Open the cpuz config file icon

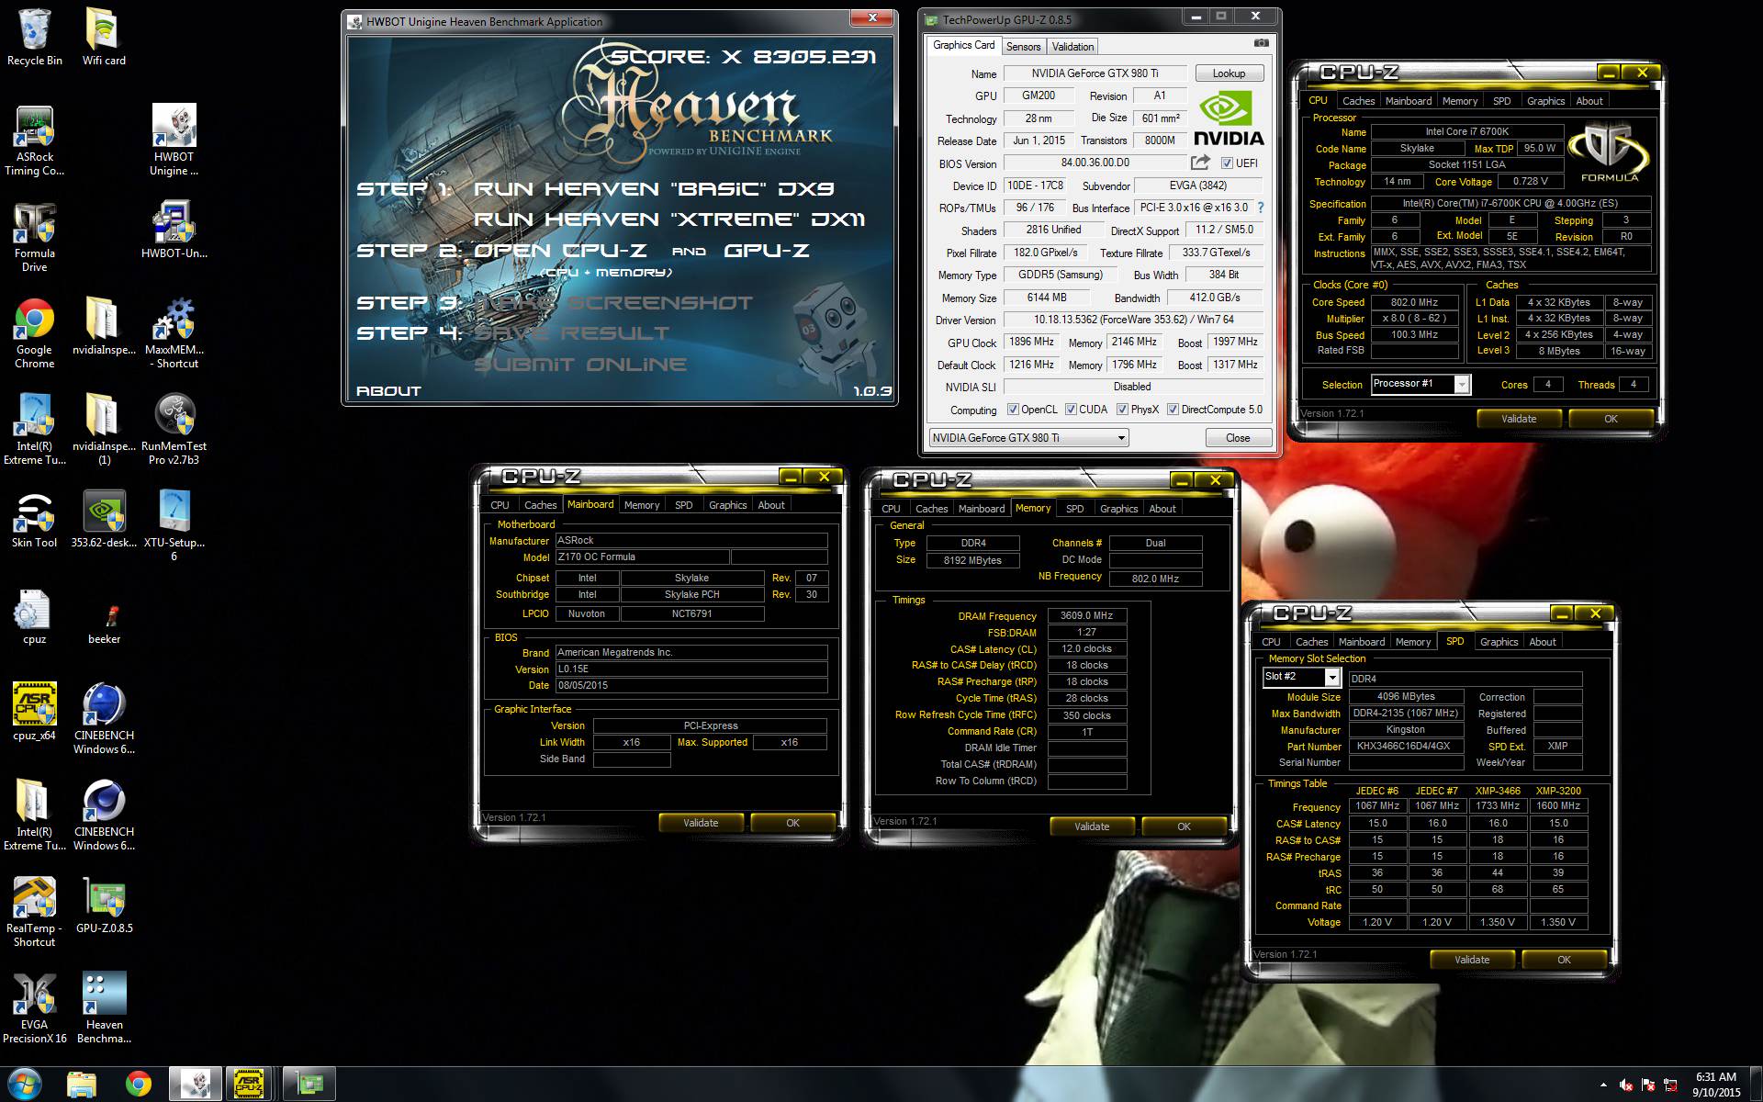tap(35, 615)
